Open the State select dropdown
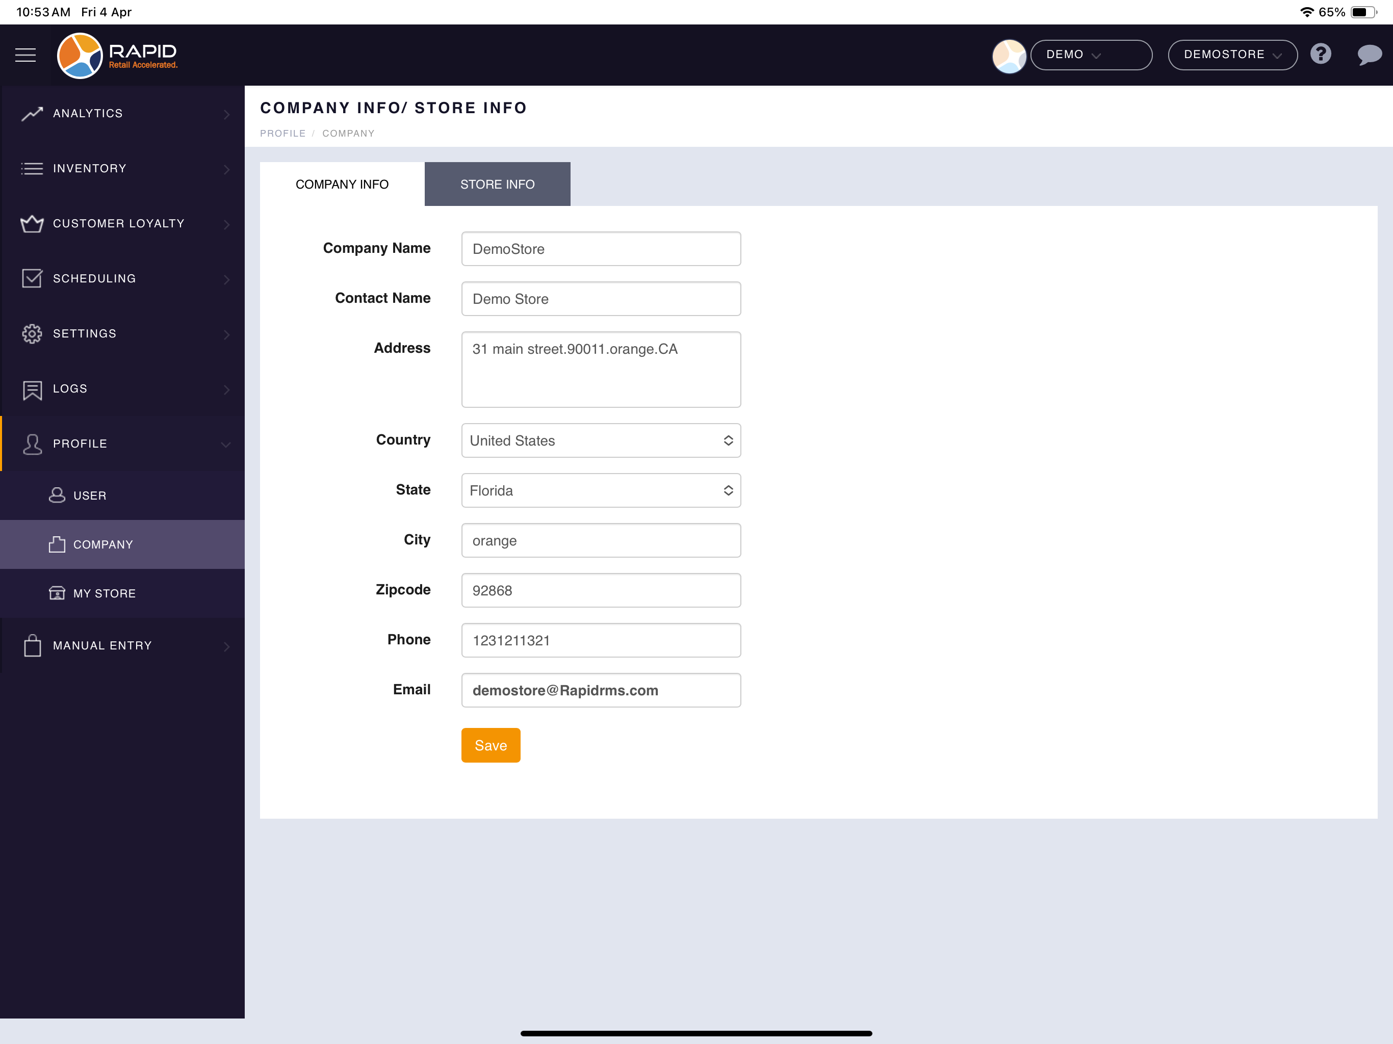1393x1044 pixels. [x=601, y=490]
